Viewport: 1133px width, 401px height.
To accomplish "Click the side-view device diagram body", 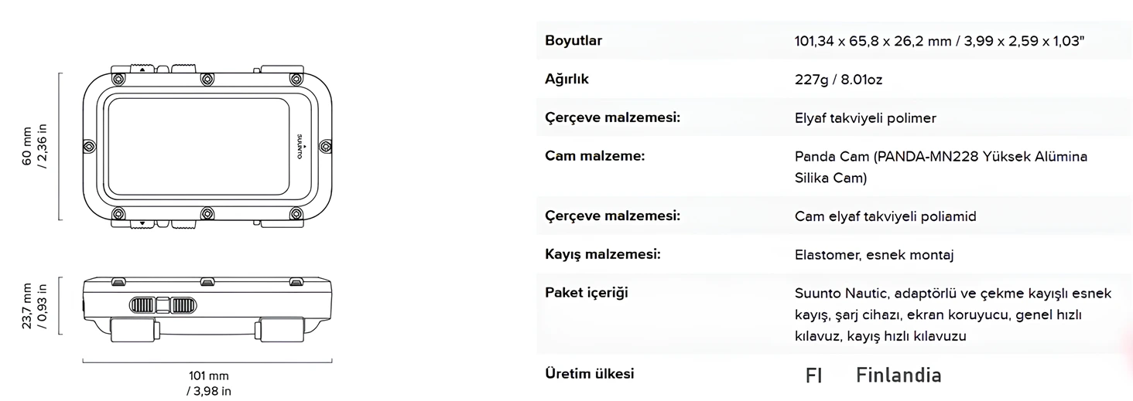I will [207, 297].
